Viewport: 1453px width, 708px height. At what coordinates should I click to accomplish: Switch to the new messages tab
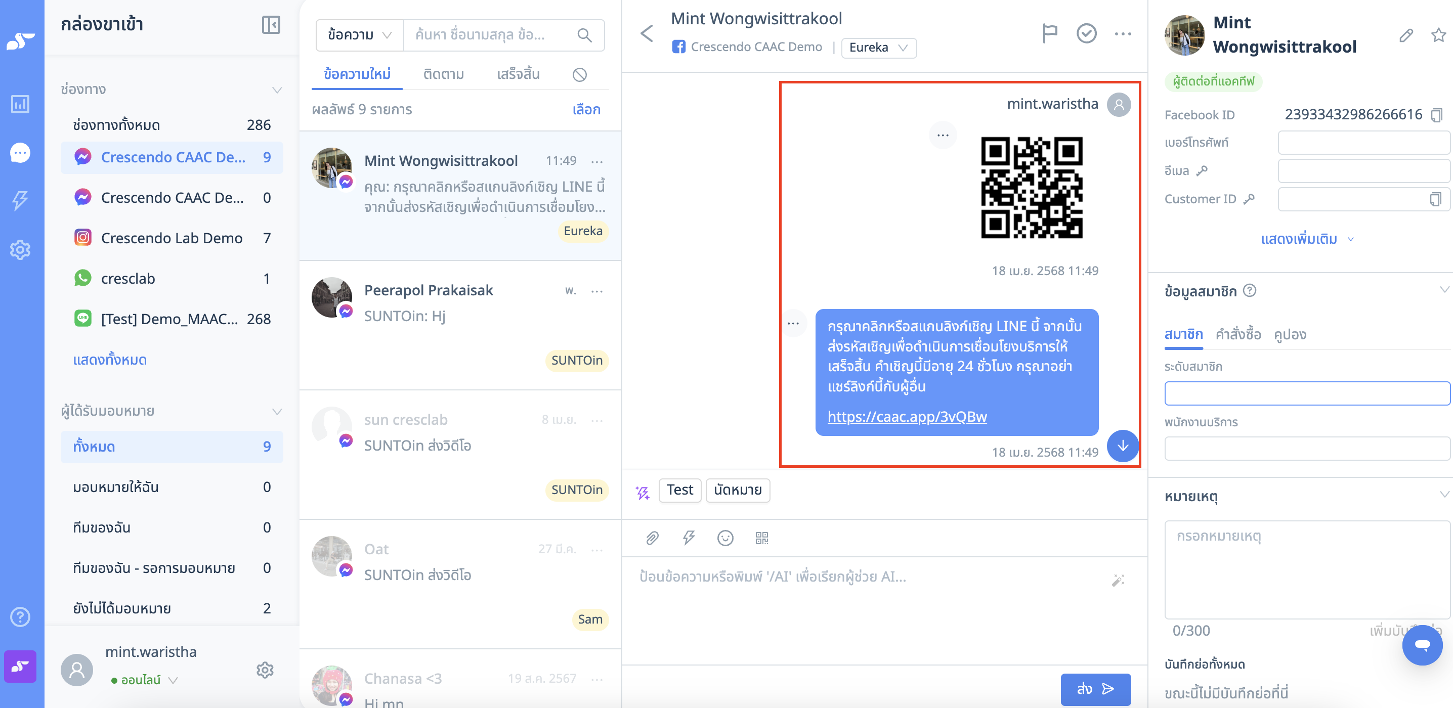tap(357, 74)
